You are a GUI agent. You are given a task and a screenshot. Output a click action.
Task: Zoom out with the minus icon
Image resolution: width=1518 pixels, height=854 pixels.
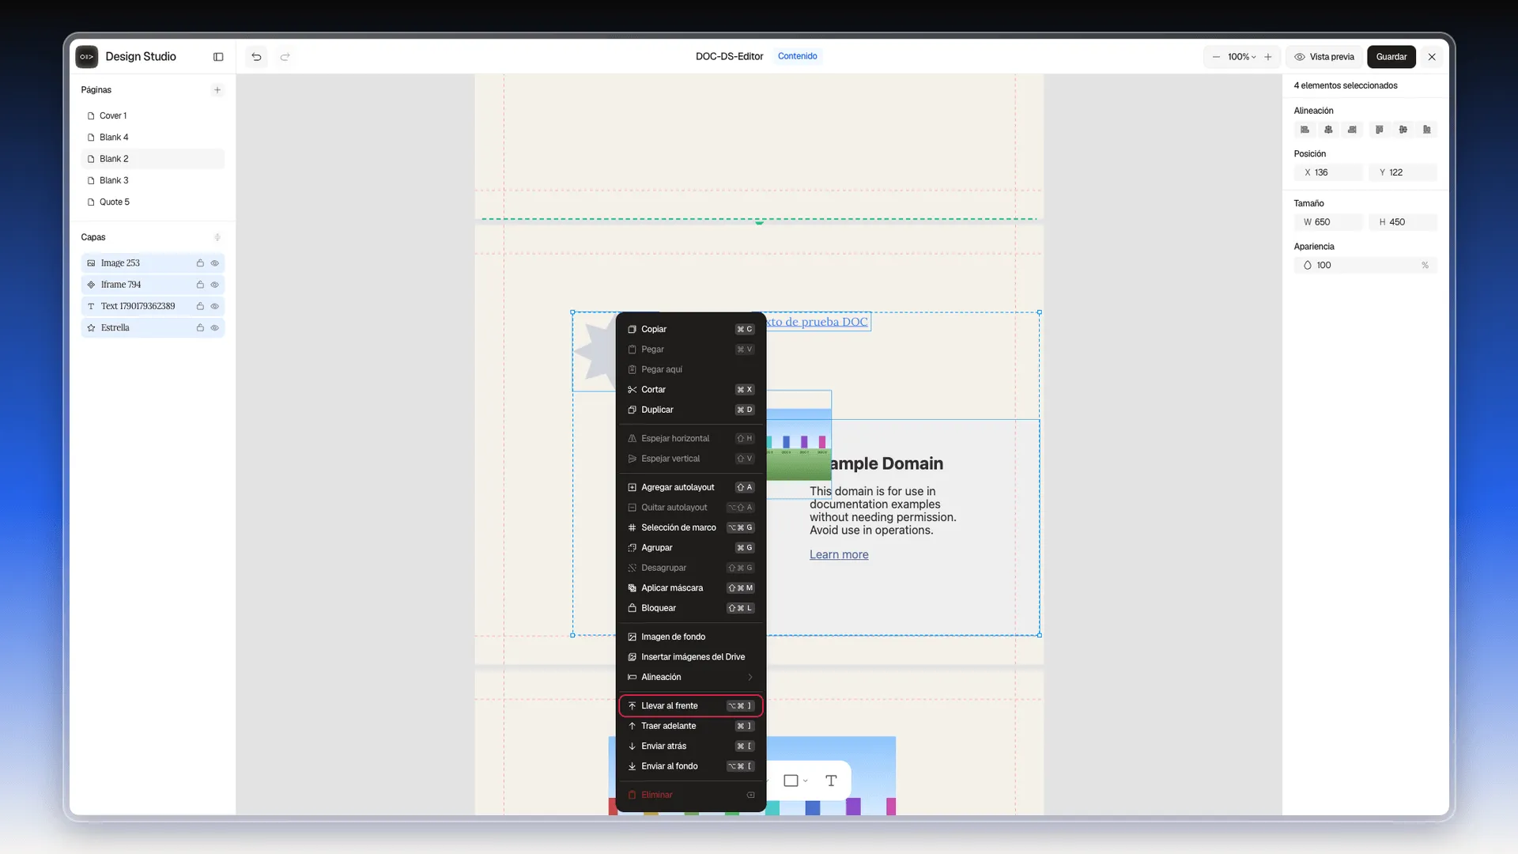click(1216, 57)
